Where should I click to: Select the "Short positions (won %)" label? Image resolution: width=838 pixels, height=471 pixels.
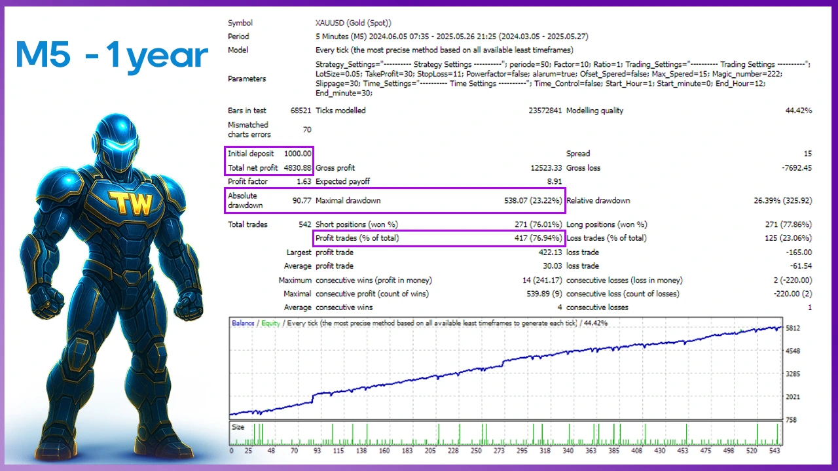pos(356,224)
